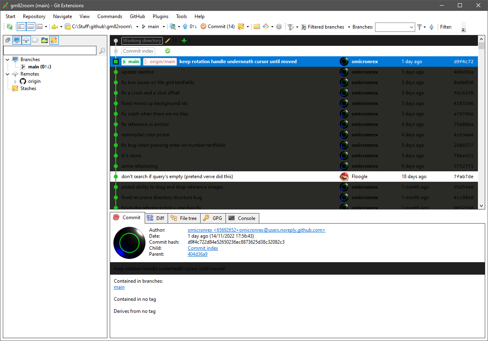Viewport: 488px width, 341px height.
Task: Open the commit filter funnel icon
Action: click(291, 27)
